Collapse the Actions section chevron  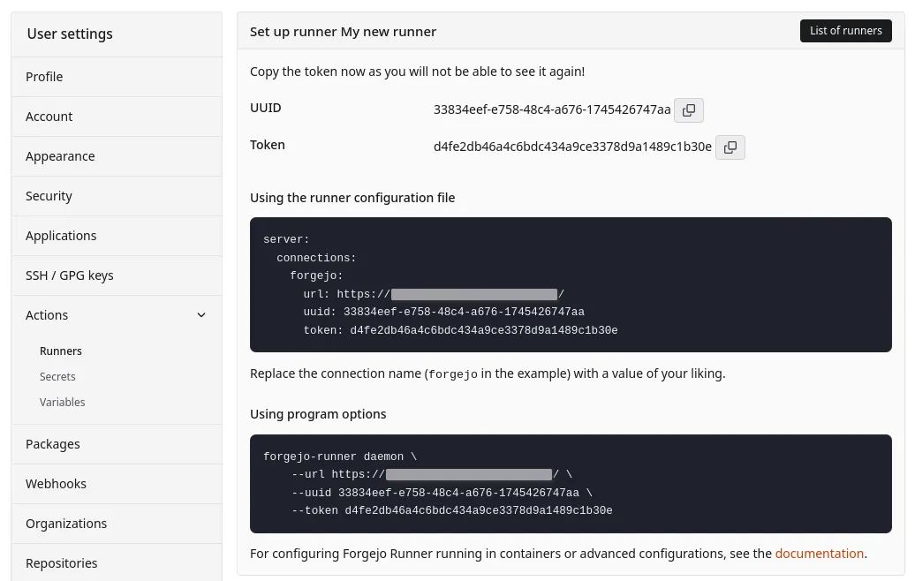[201, 315]
